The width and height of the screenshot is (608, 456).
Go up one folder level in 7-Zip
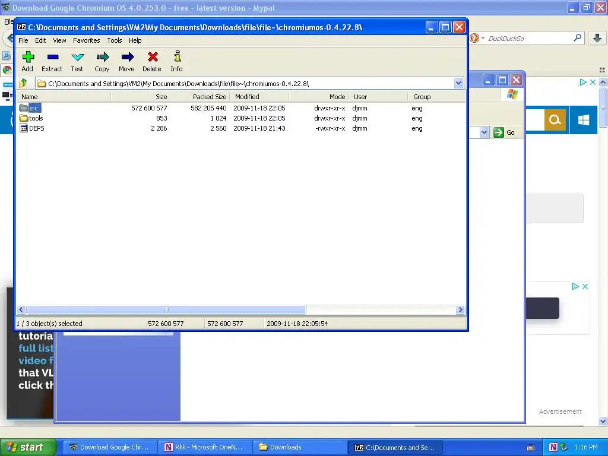[x=23, y=83]
